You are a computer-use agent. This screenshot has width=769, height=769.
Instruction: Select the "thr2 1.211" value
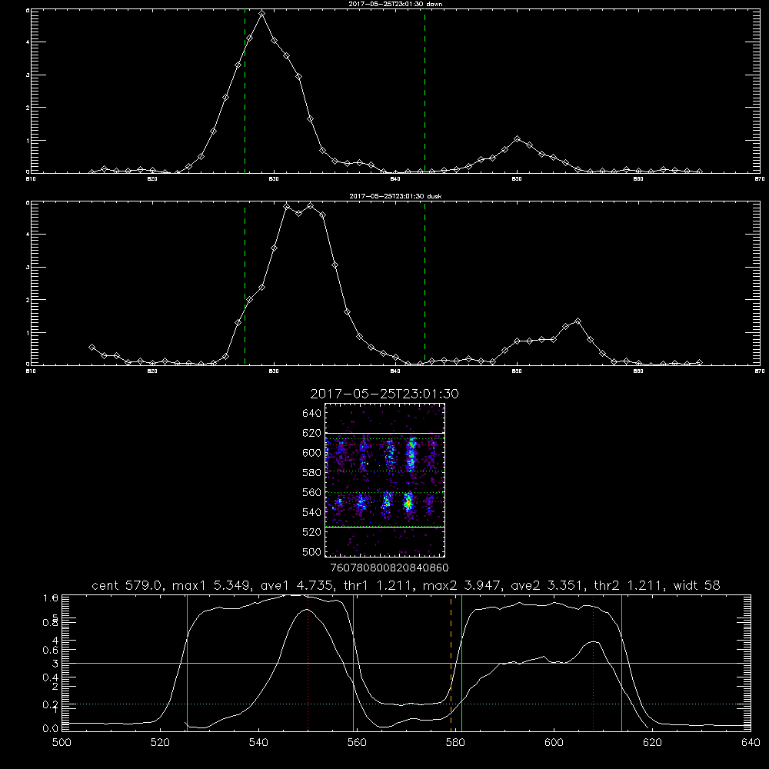[629, 585]
